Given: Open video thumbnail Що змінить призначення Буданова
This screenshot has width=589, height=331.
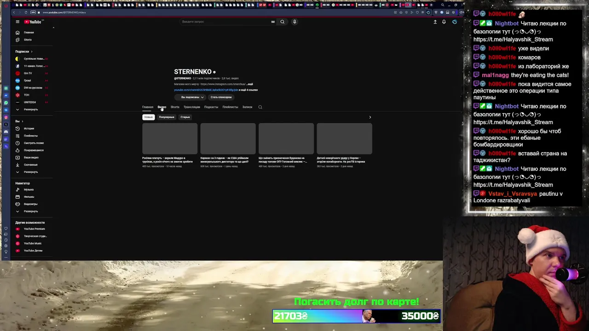Looking at the screenshot, I should tap(286, 139).
